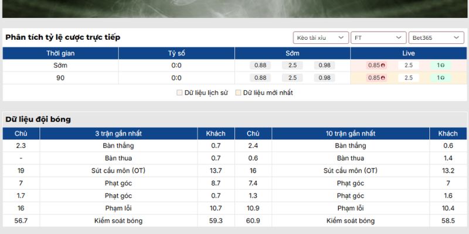Screen dimensions: 469x234
Task: Click the 0.88 early odds in Sớm row
Action: coord(261,66)
